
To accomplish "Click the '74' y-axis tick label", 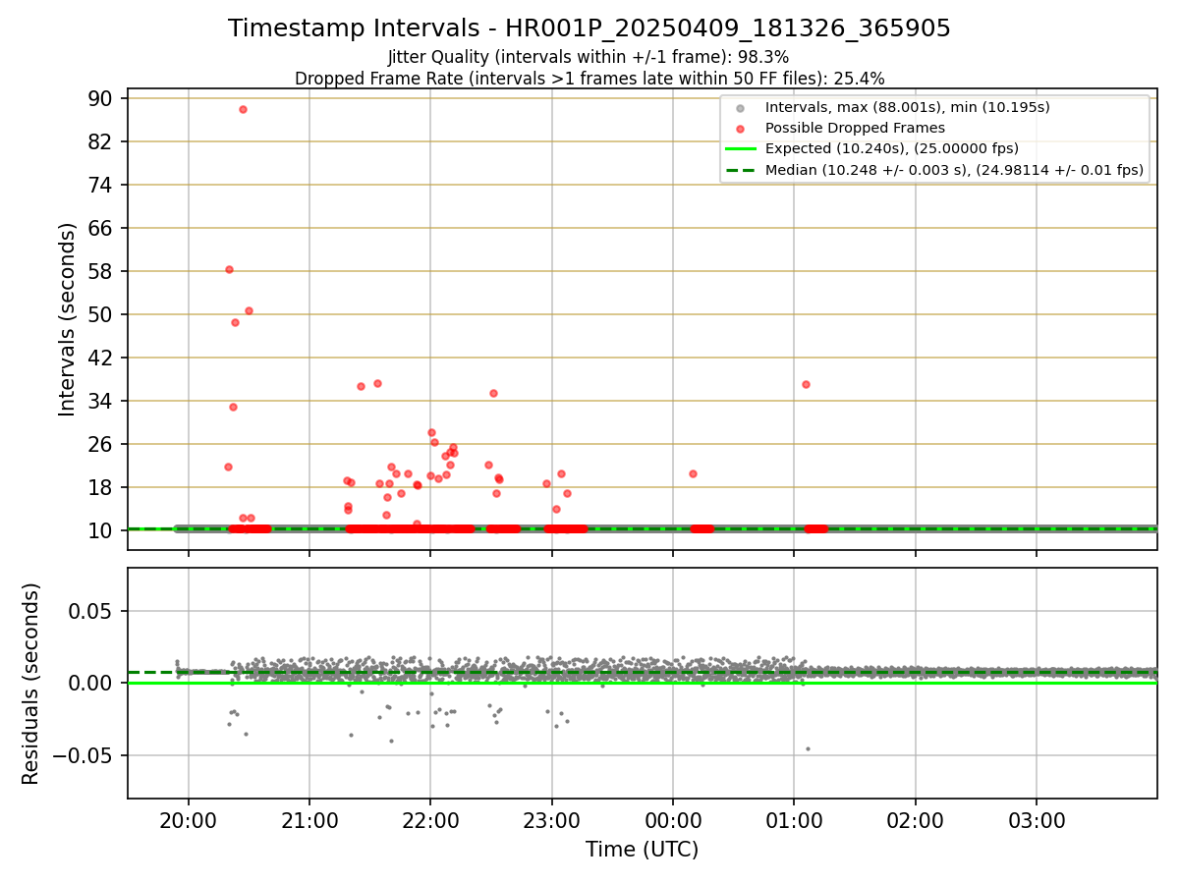I will [x=102, y=185].
